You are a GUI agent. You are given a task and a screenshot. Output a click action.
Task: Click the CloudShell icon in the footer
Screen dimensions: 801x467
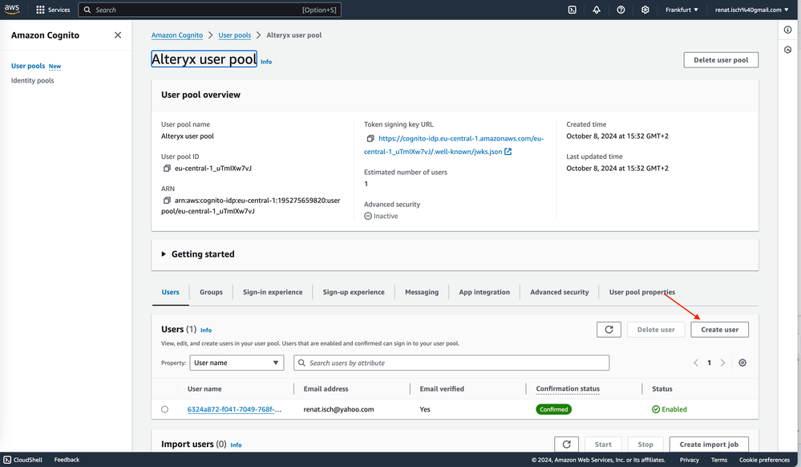[x=7, y=460]
